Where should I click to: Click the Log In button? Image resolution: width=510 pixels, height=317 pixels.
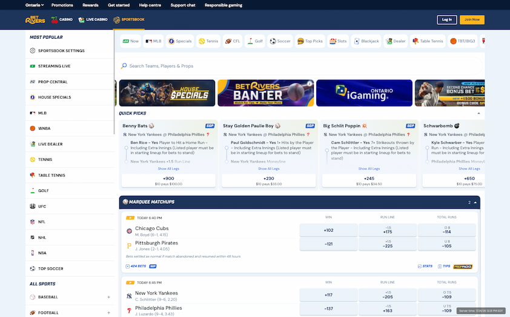click(x=447, y=20)
